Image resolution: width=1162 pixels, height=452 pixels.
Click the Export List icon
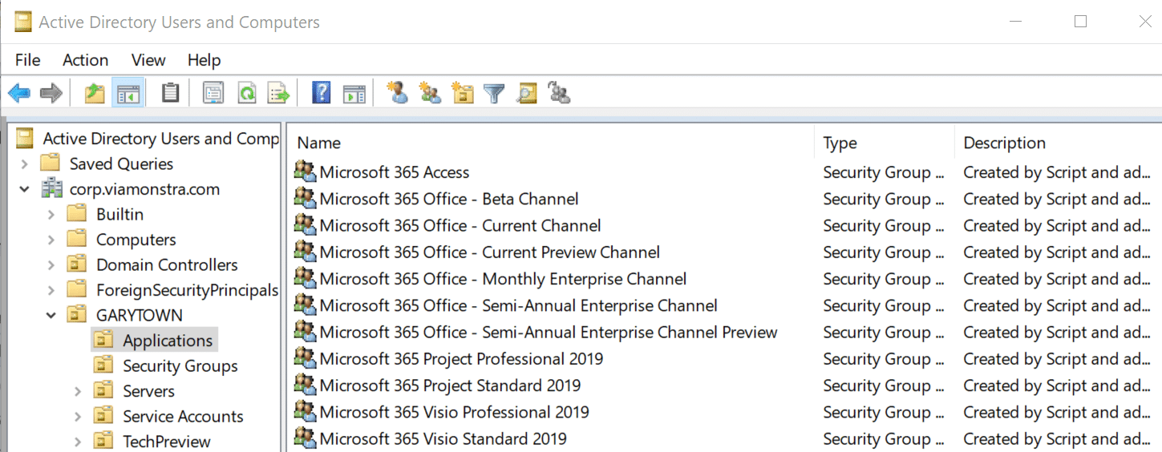click(x=278, y=94)
